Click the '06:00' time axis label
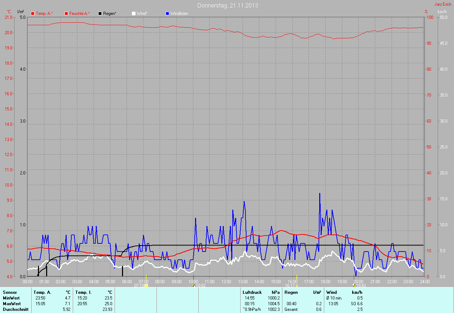The width and height of the screenshot is (454, 313). coord(127,282)
